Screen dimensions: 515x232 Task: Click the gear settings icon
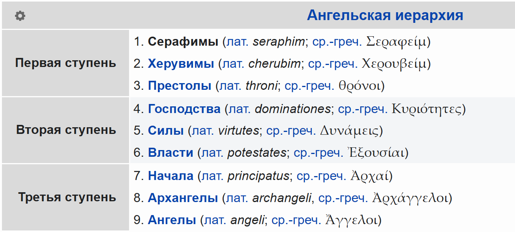(x=20, y=16)
